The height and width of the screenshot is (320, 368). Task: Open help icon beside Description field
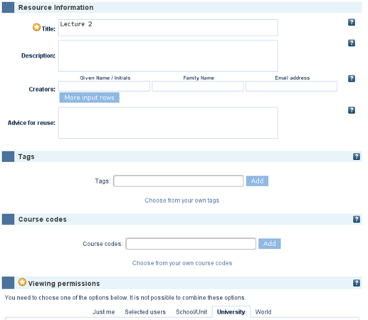point(351,43)
